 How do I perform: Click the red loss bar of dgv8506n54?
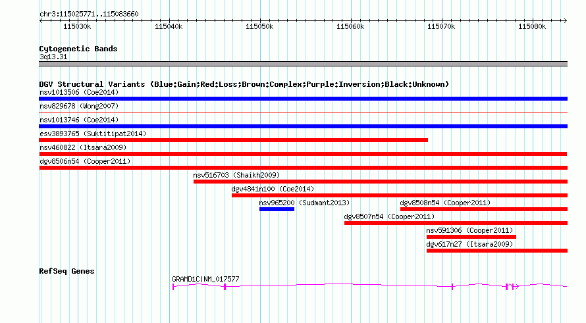point(303,168)
